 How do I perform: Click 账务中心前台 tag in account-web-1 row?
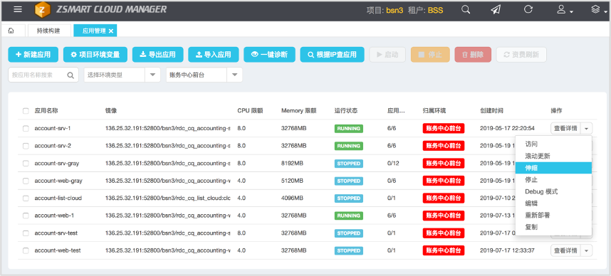click(x=444, y=216)
